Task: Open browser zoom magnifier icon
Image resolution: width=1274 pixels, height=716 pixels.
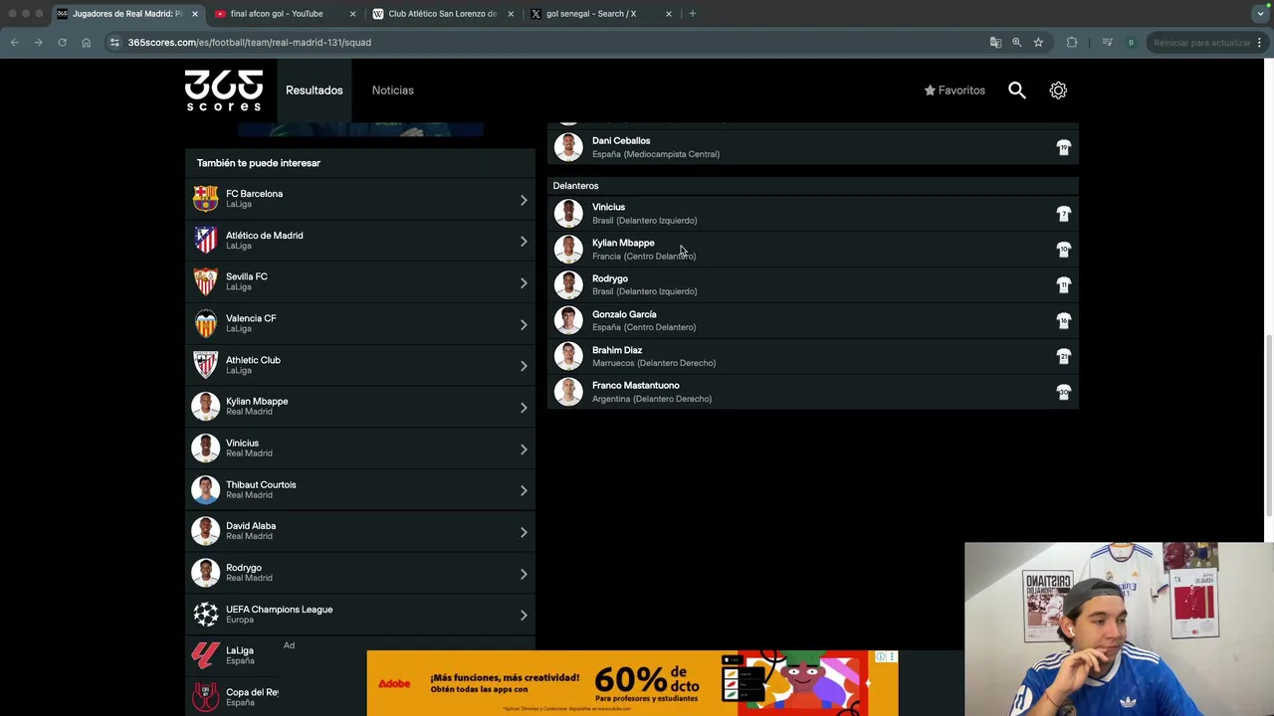Action: 1016,43
